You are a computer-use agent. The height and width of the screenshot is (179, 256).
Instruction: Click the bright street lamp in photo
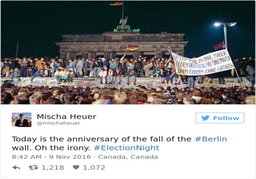pyautogui.click(x=225, y=24)
